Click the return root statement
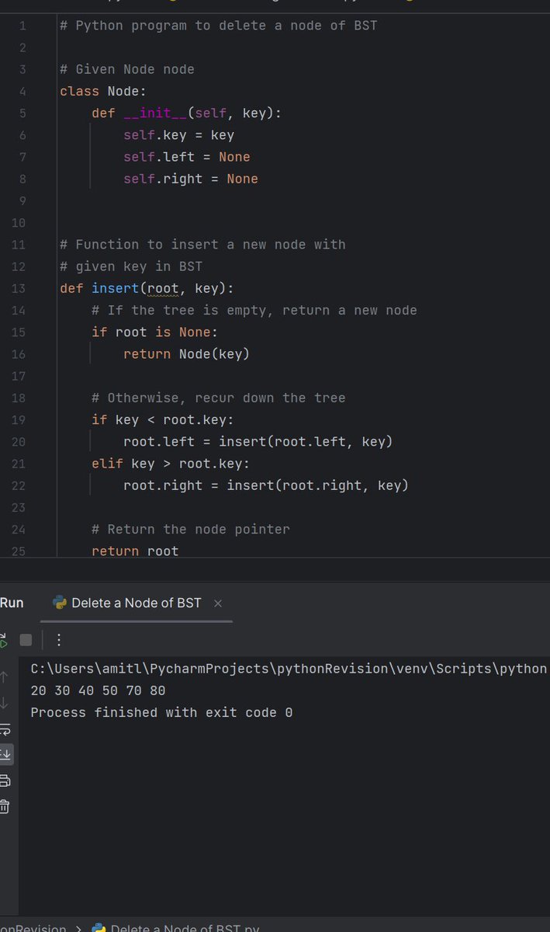The image size is (550, 932). click(135, 551)
